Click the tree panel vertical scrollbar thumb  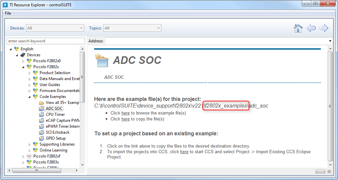point(82,77)
